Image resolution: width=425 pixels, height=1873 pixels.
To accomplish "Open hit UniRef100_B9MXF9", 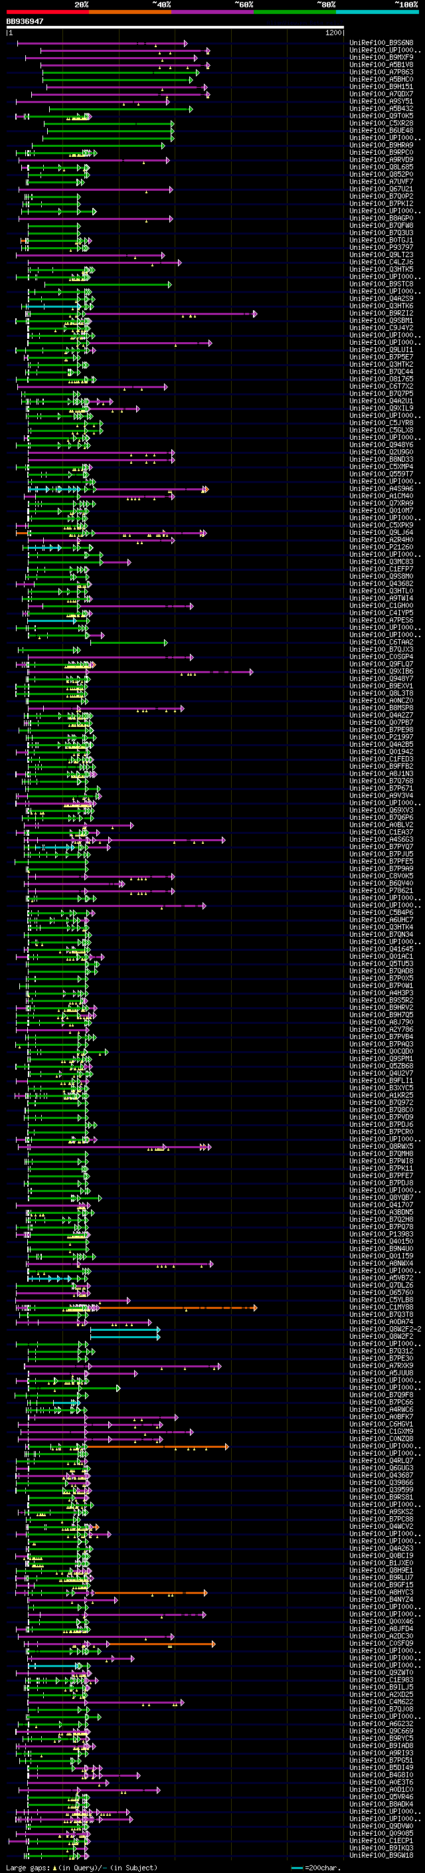I will point(381,57).
